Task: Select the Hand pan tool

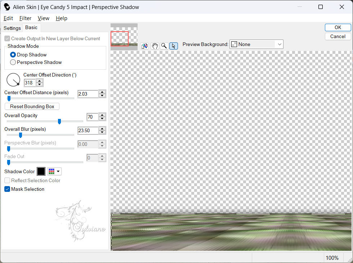Action: pyautogui.click(x=155, y=46)
